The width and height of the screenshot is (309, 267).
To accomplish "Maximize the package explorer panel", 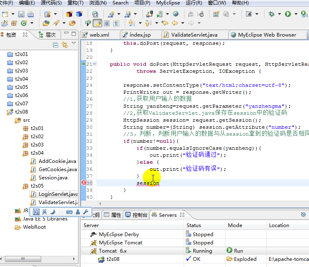I will pyautogui.click(x=74, y=34).
